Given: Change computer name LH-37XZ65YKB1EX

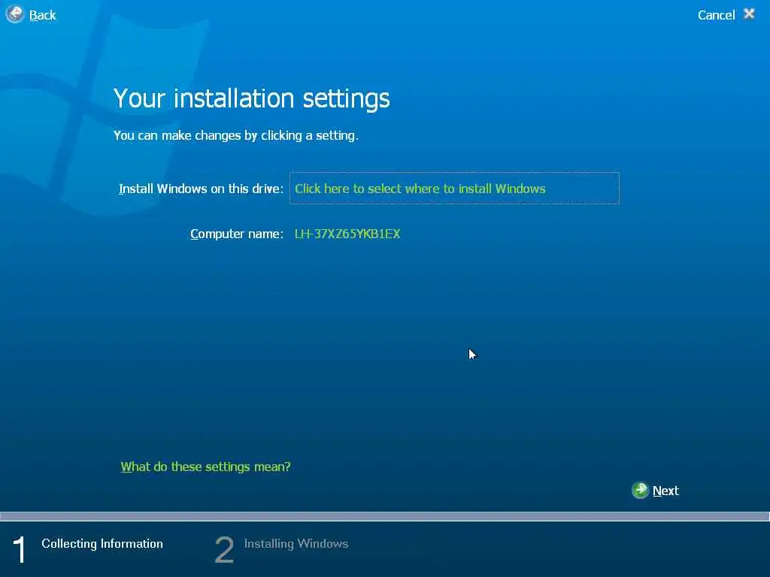Looking at the screenshot, I should point(347,234).
